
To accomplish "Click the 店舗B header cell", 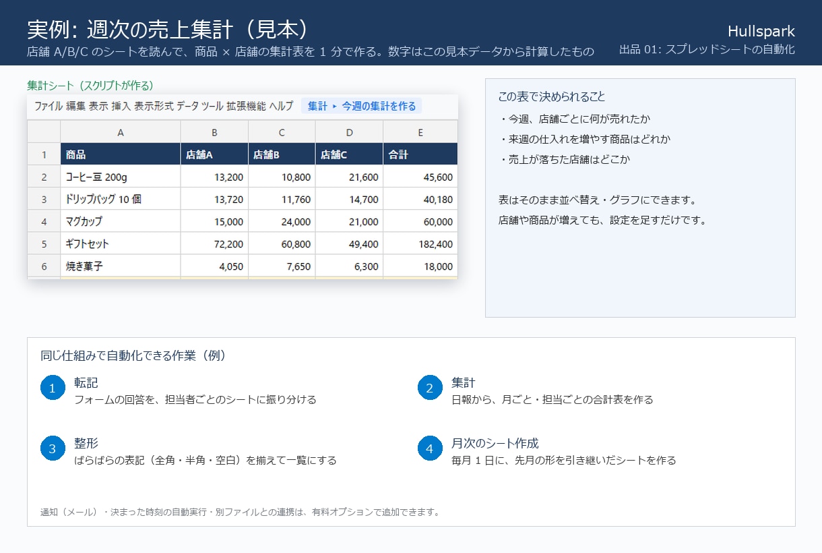I will (x=282, y=154).
